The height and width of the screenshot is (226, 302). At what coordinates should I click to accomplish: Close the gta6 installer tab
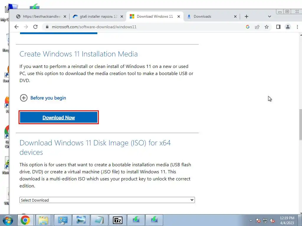[x=122, y=16]
